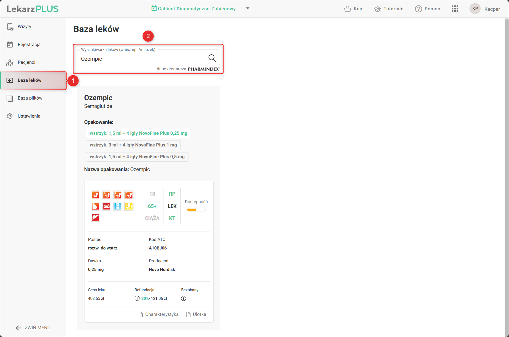
Task: Click the KP user avatar
Action: point(475,9)
